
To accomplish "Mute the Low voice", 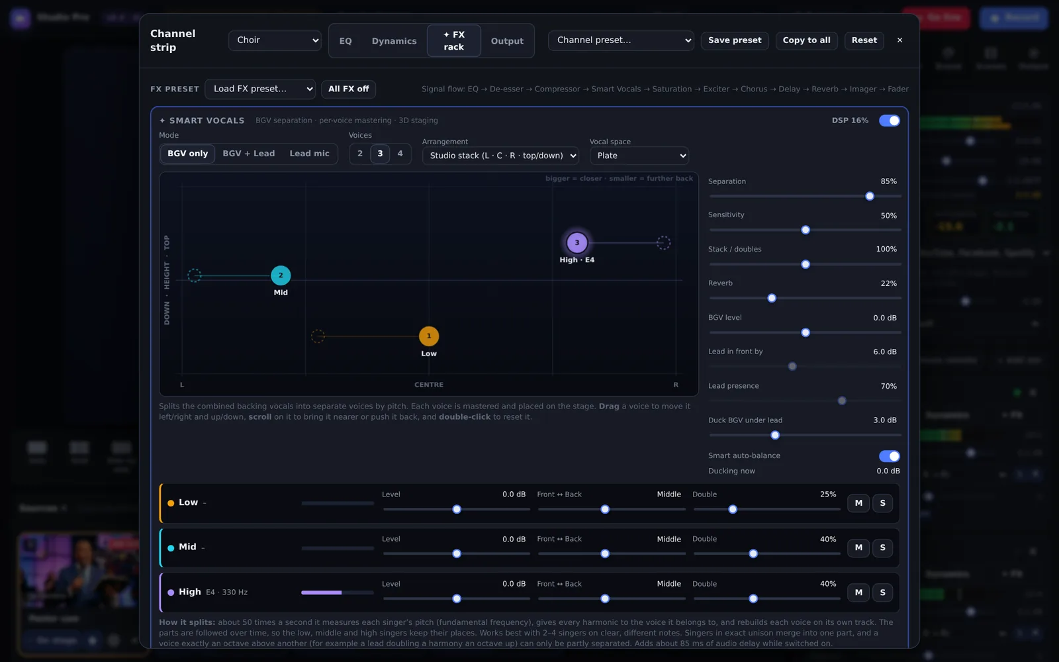I will click(858, 503).
